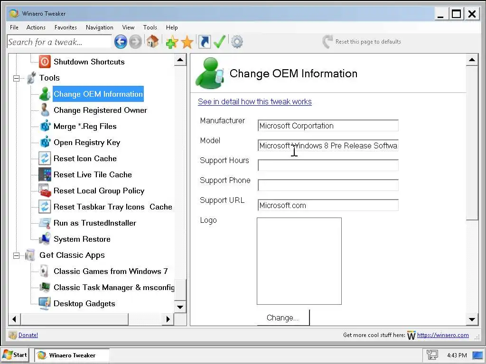
Task: Click the empty Logo preview box
Action: click(299, 261)
